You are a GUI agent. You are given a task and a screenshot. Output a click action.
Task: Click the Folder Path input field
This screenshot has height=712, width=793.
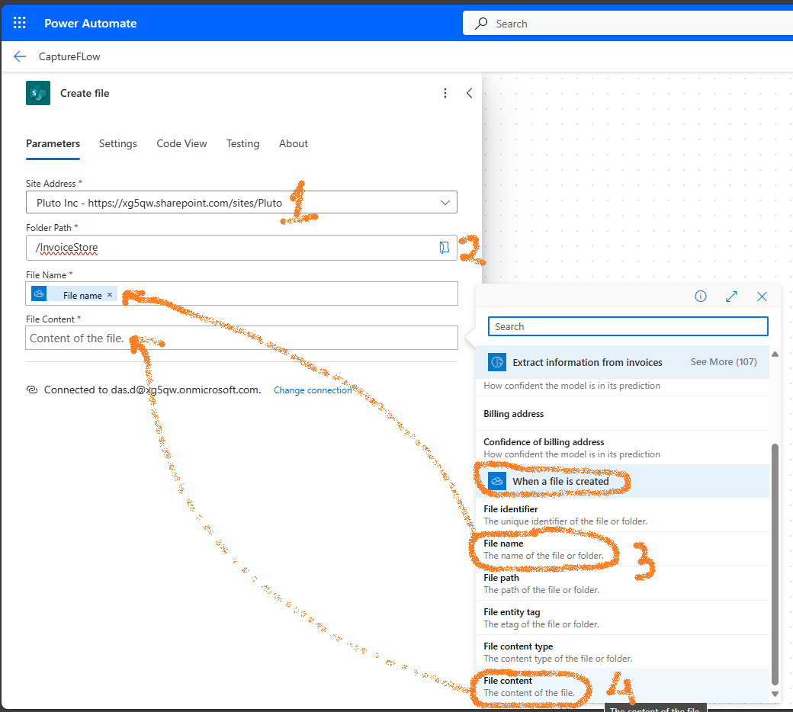coord(242,248)
